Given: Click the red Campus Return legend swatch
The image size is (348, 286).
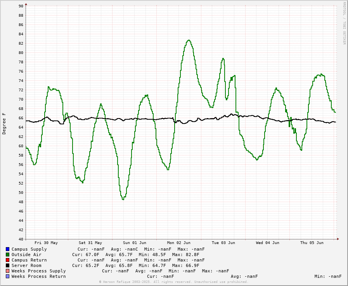Looking at the screenshot, I should (x=7, y=260).
